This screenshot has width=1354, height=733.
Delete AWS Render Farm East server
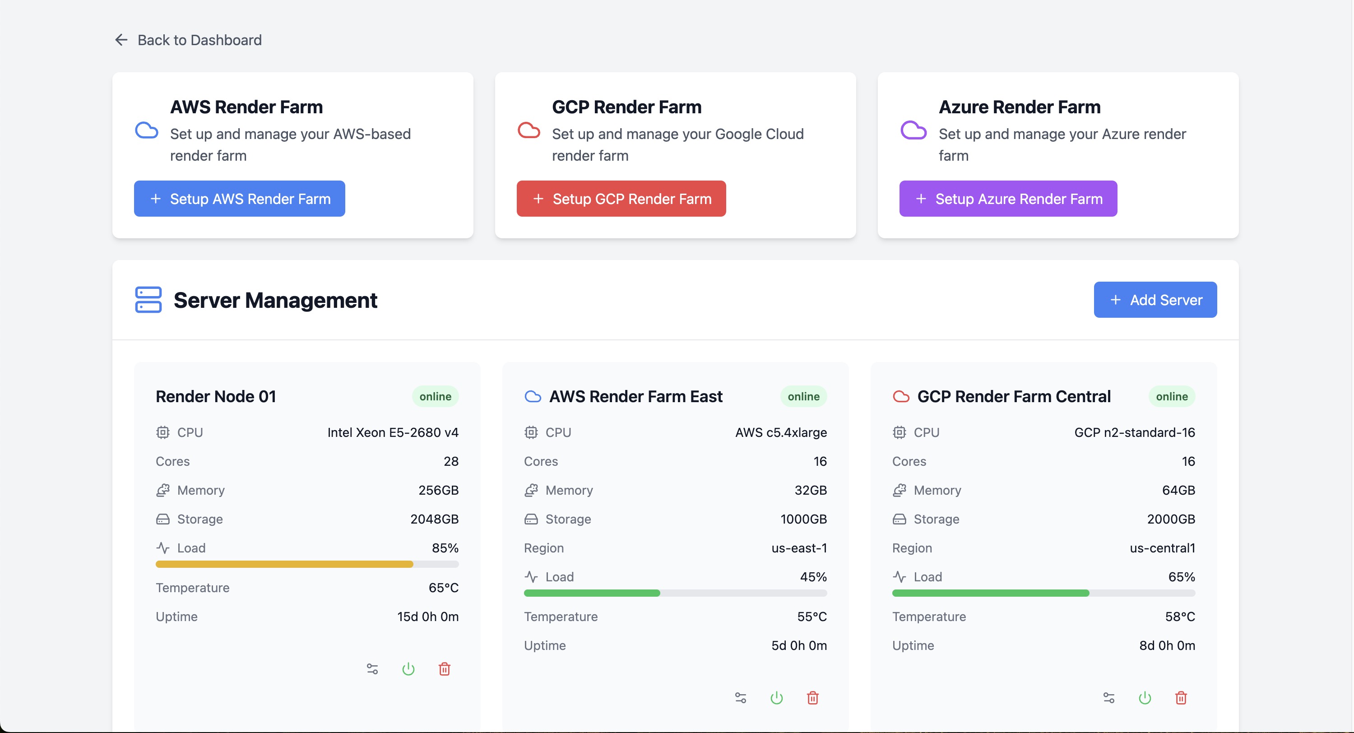point(812,698)
